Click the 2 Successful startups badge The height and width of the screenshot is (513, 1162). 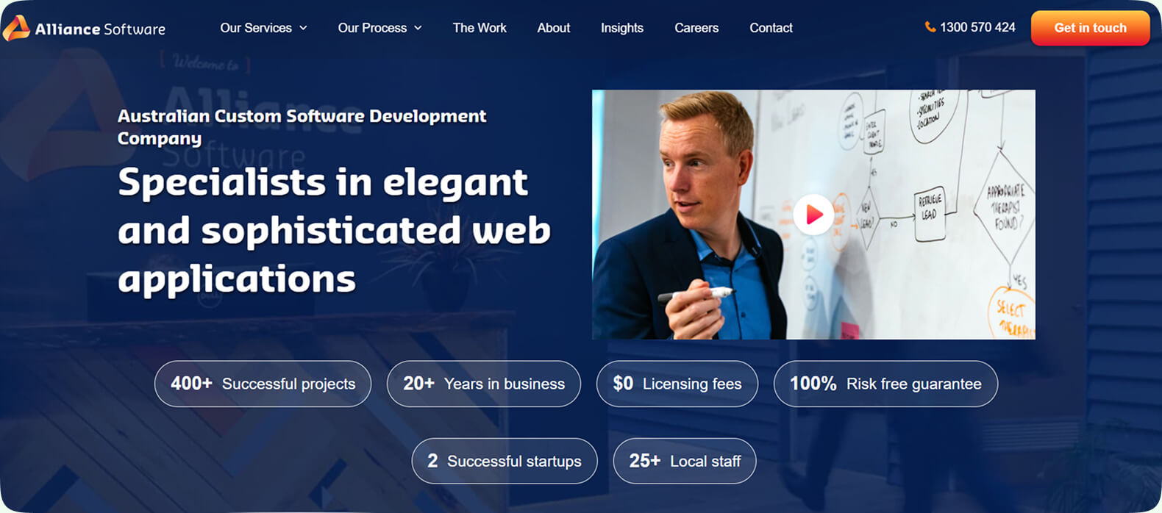click(x=505, y=461)
